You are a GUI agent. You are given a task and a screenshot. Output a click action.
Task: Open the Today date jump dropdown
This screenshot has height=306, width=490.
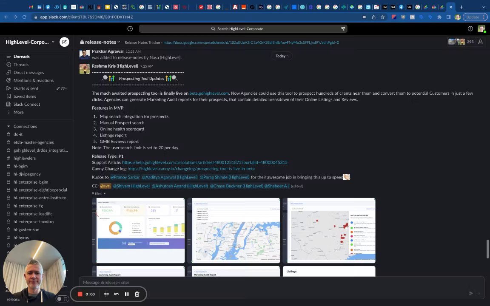tap(282, 56)
